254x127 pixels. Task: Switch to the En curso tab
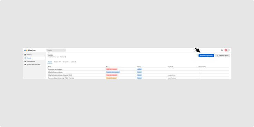click(66, 62)
